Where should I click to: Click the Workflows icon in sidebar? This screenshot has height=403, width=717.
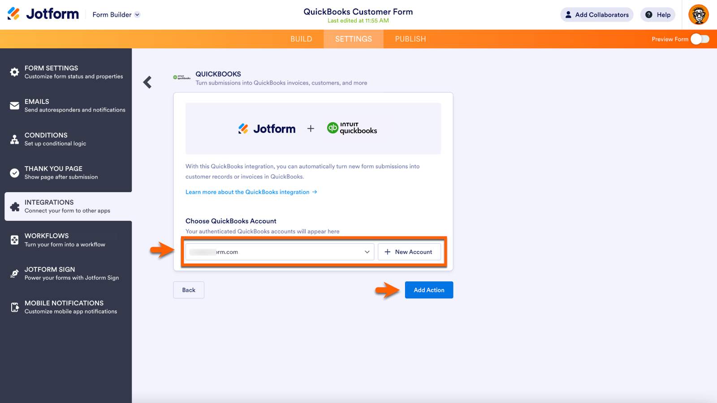coord(15,240)
